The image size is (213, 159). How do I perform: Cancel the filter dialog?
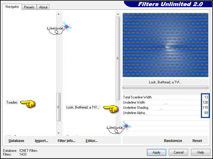178,152
